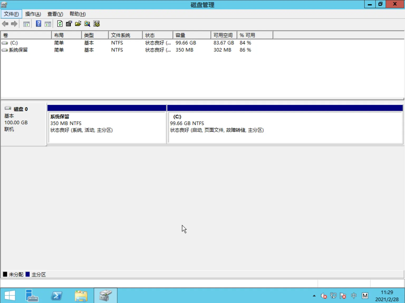This screenshot has height=303, width=405.
Task: Click the network status icon in system tray
Action: pyautogui.click(x=333, y=296)
